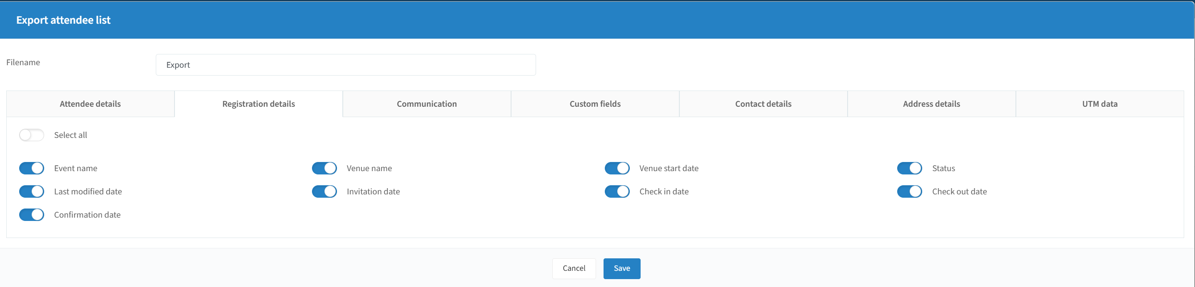
Task: View the Address details tab
Action: pos(931,104)
